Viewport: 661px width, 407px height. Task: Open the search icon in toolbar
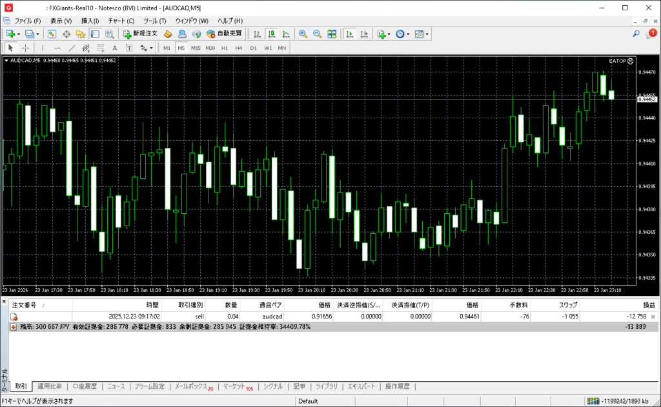pyautogui.click(x=636, y=34)
